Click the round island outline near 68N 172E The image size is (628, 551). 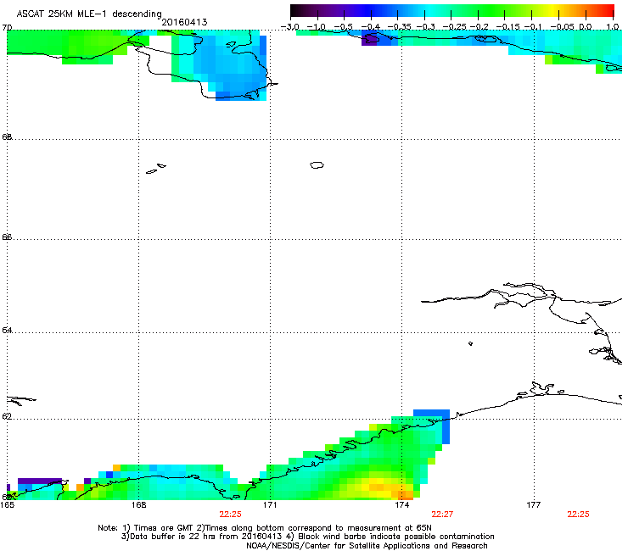pos(317,164)
